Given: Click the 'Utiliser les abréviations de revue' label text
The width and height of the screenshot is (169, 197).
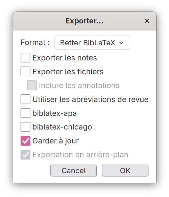Looking at the screenshot, I should tap(91, 99).
